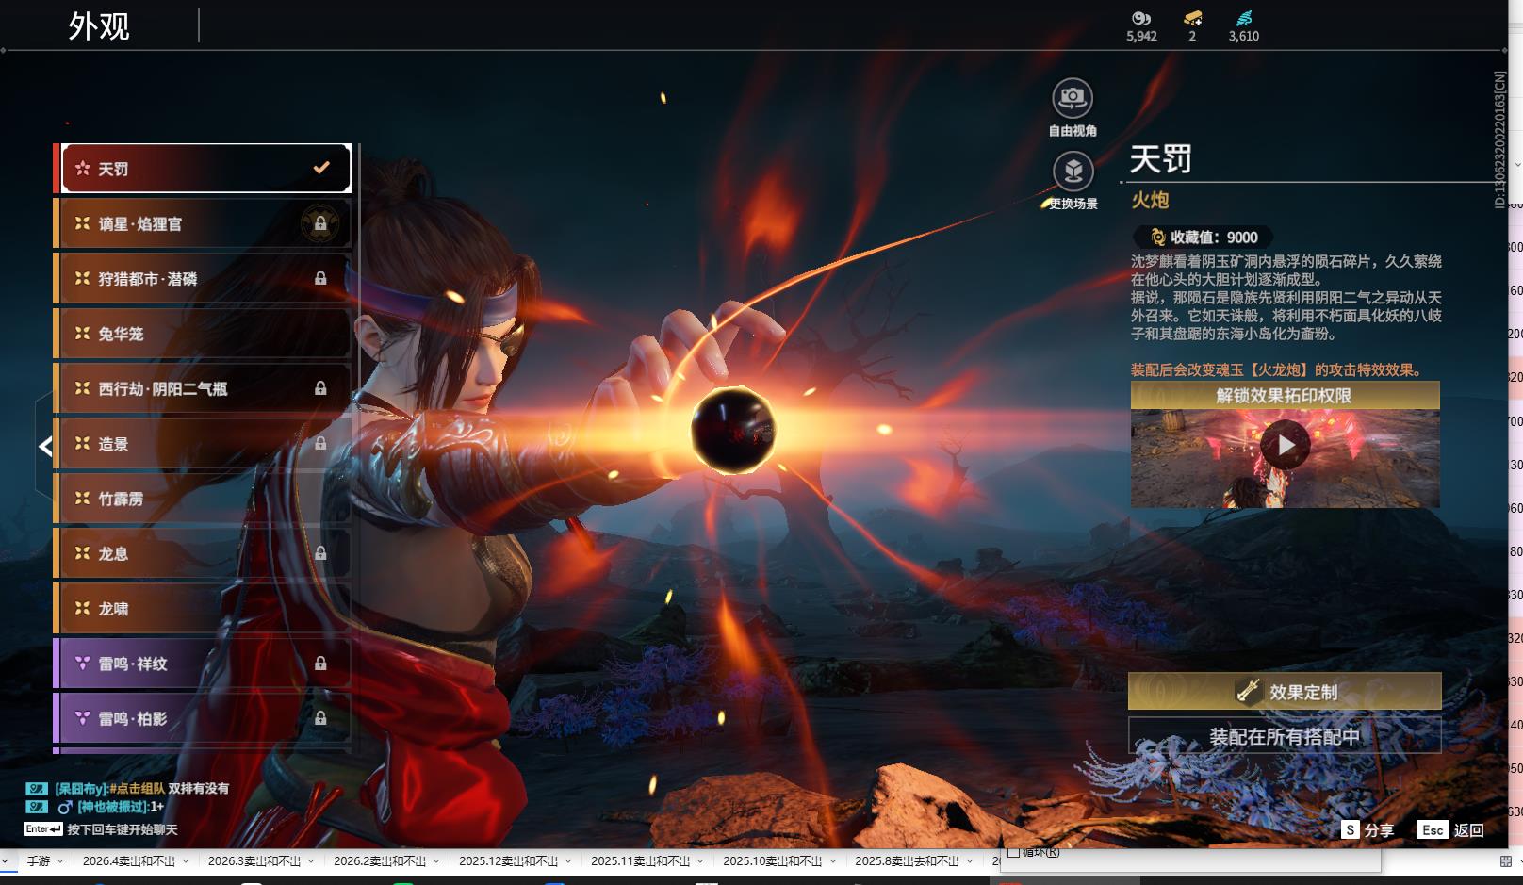Click the 更换场景 change scene icon
The image size is (1523, 885).
point(1073,172)
